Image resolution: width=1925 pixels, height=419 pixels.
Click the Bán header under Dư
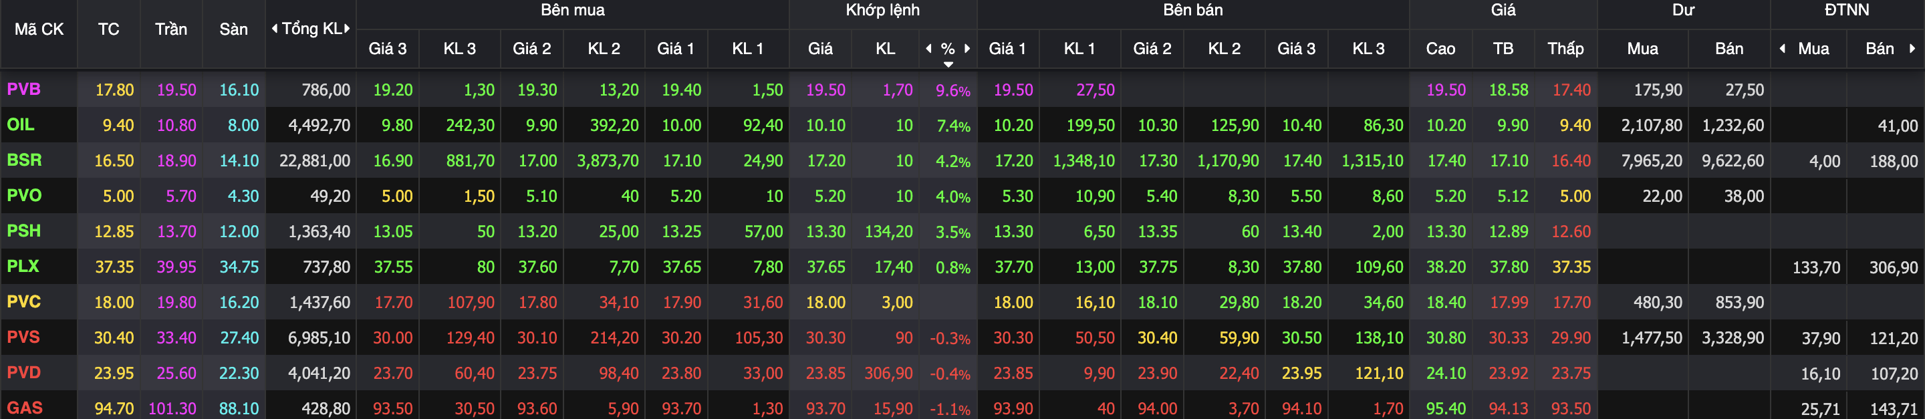[x=1728, y=49]
